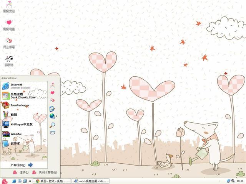Open Search magnifier in Start menu
Screen dimensions: 246x184
(x=52, y=125)
